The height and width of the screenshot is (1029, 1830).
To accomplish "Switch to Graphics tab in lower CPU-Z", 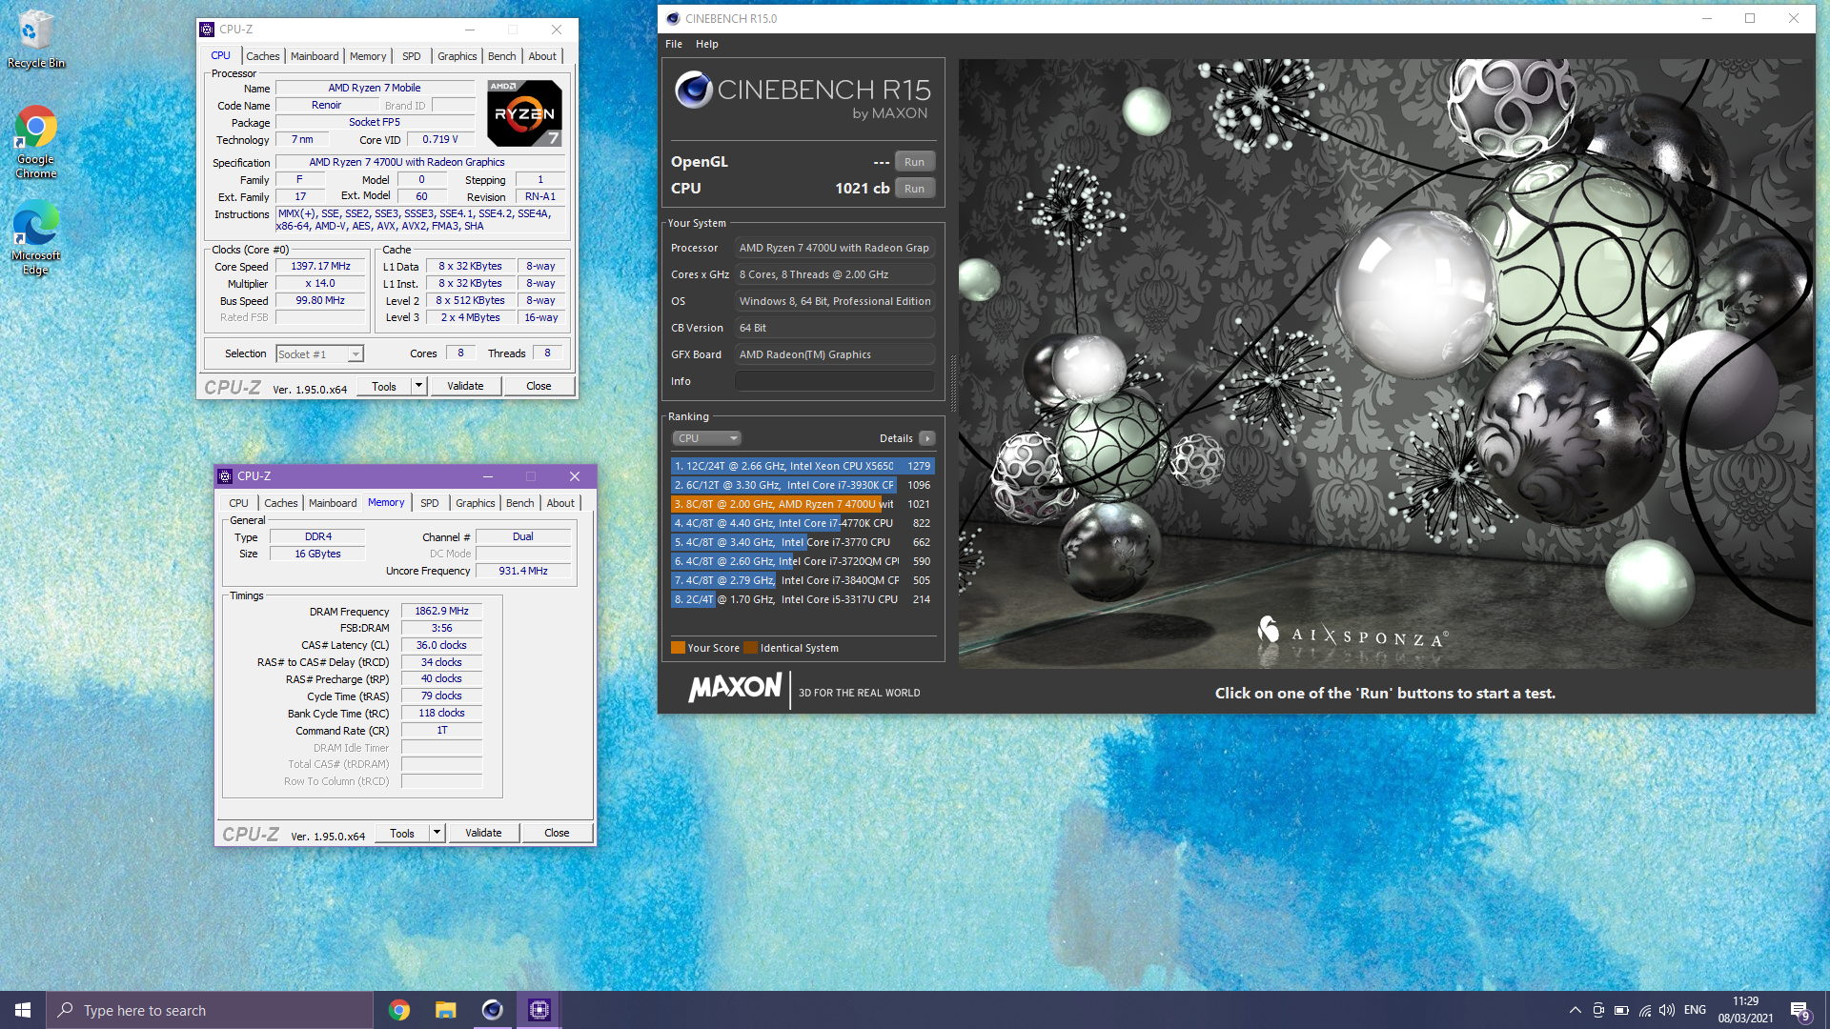I will [475, 503].
